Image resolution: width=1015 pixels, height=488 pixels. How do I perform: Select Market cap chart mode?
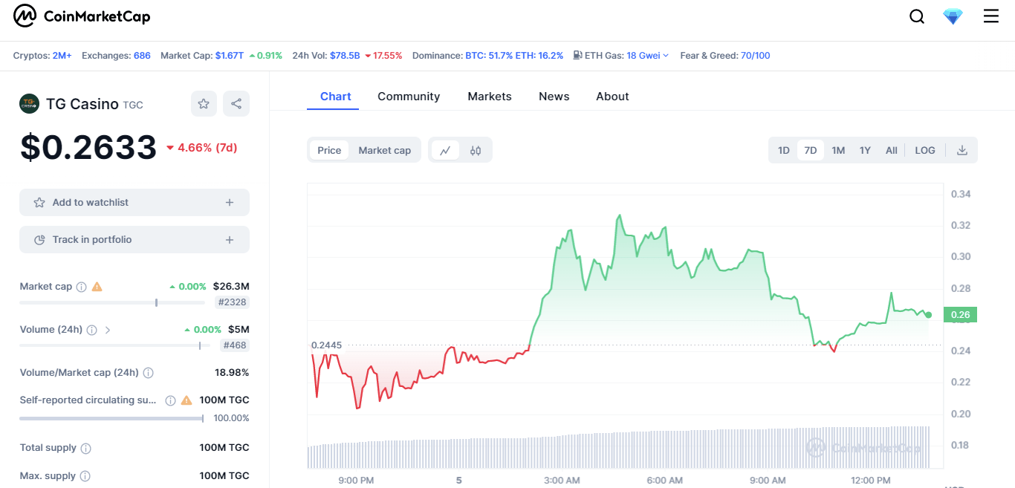(x=385, y=150)
